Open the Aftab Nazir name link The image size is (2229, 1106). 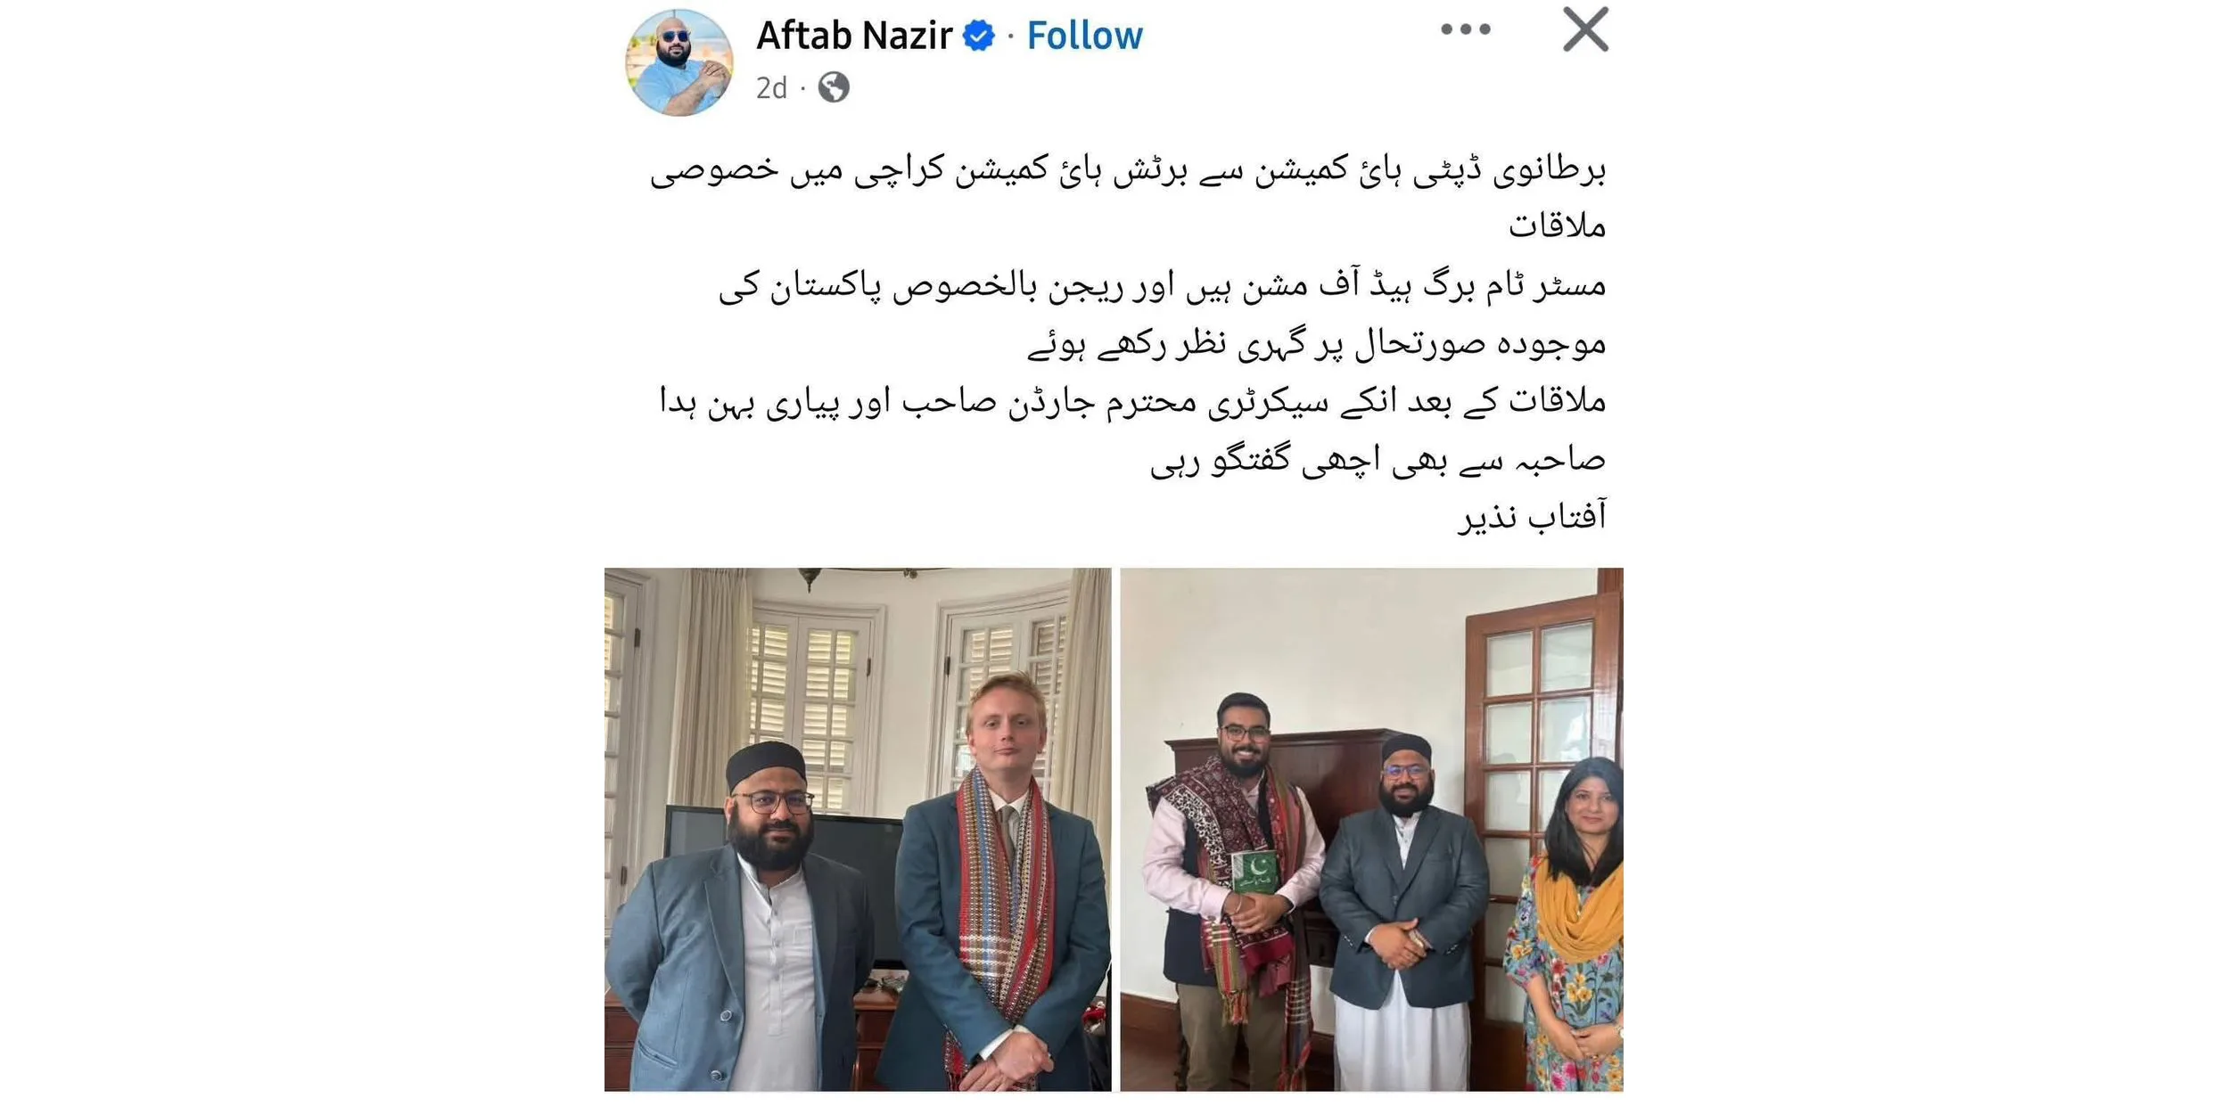click(x=854, y=36)
